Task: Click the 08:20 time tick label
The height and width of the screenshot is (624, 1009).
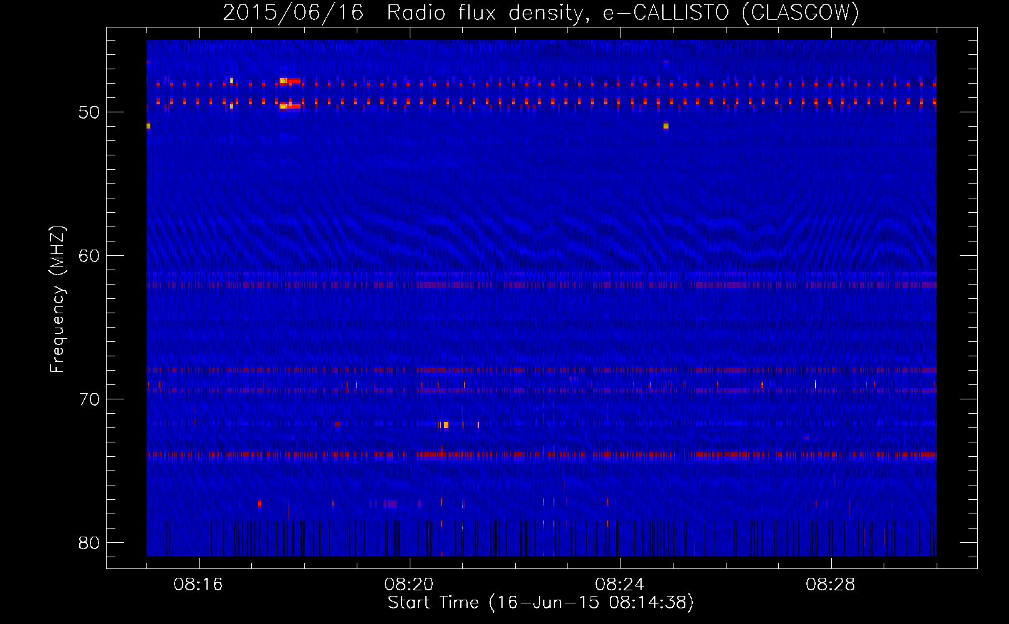Action: point(409,585)
